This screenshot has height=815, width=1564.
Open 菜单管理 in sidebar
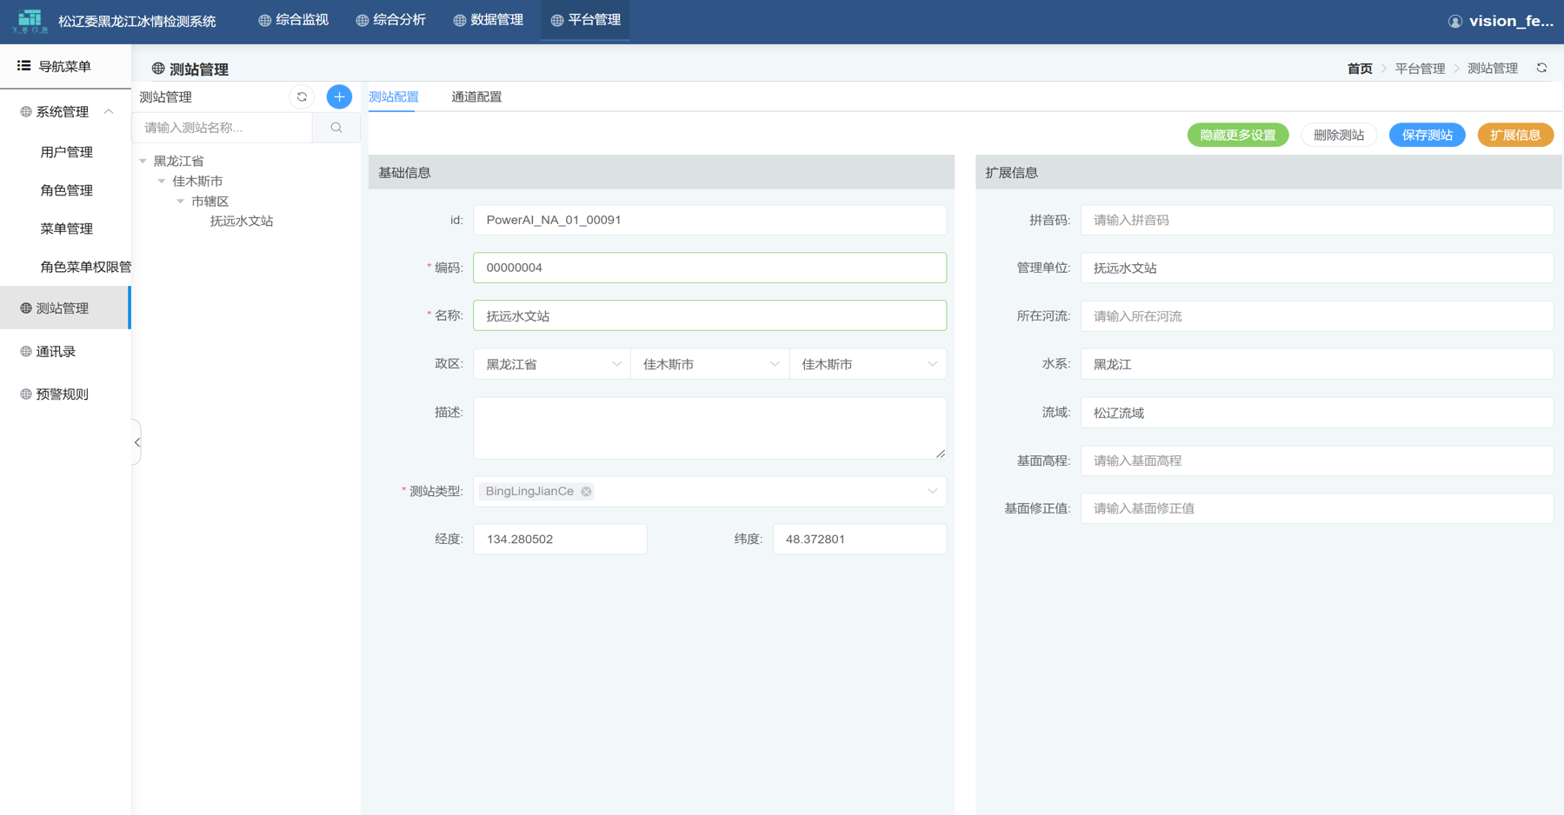[66, 229]
